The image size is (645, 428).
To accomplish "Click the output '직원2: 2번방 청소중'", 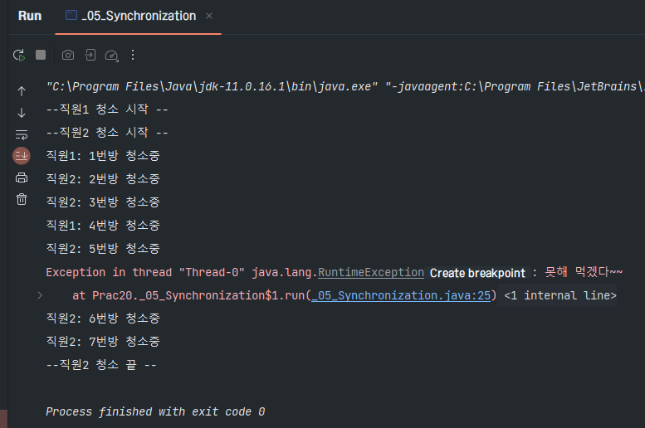I will (x=103, y=179).
